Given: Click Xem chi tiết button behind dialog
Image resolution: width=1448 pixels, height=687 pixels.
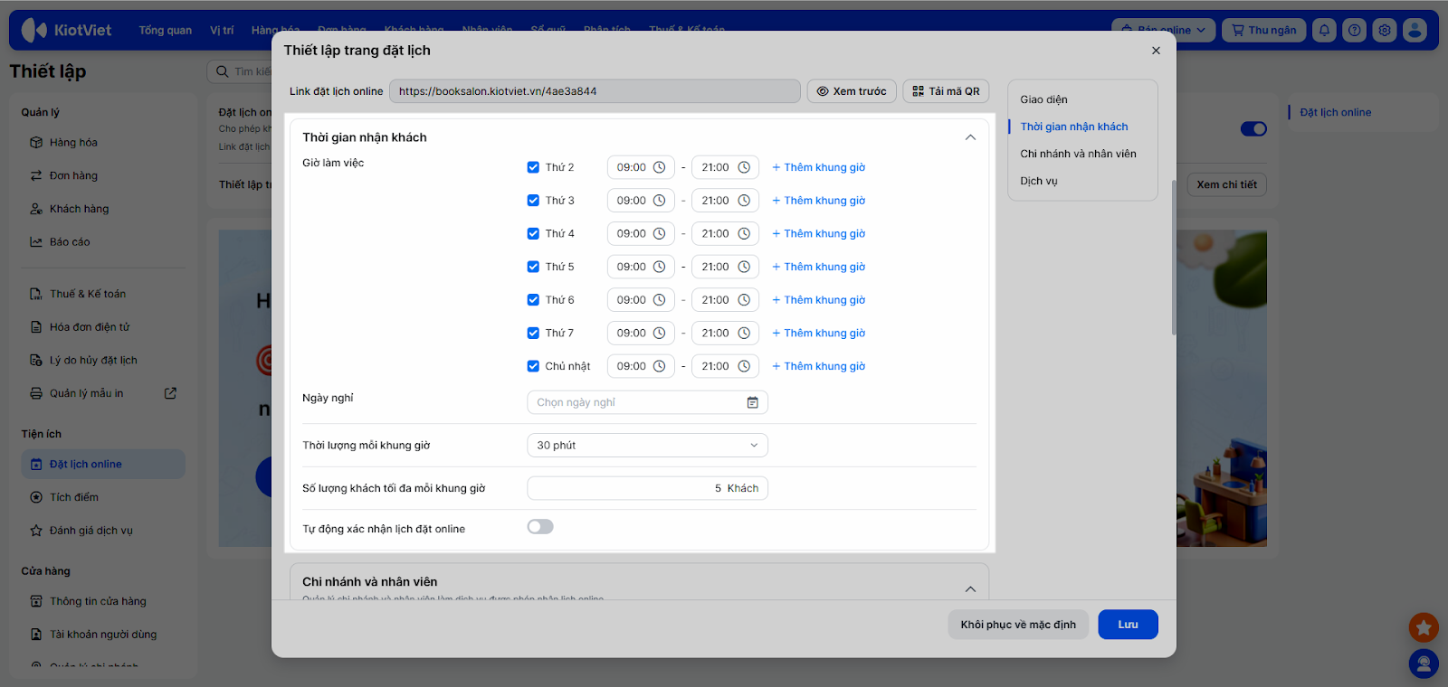Looking at the screenshot, I should coord(1226,184).
